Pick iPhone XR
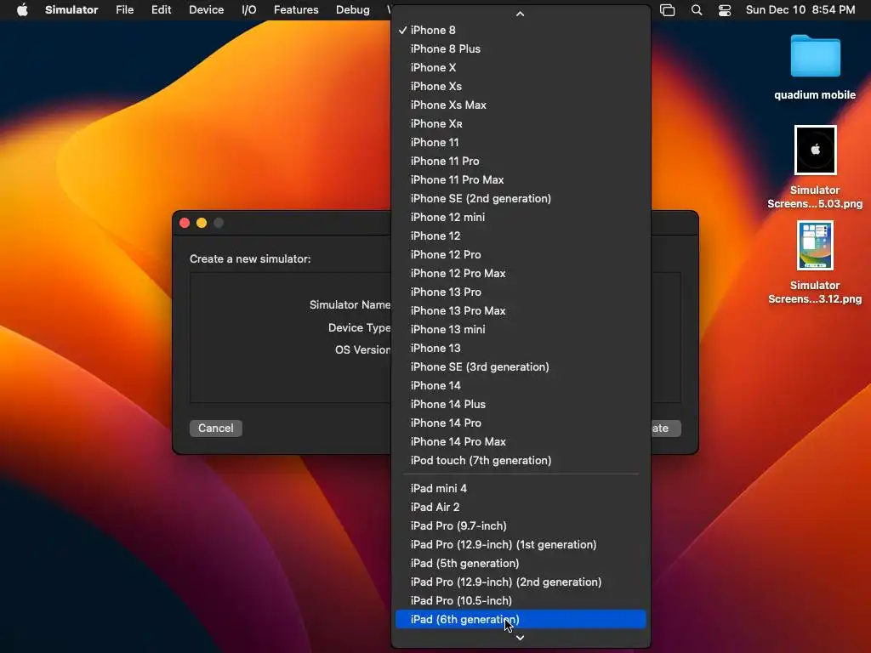This screenshot has height=653, width=871. 521,124
